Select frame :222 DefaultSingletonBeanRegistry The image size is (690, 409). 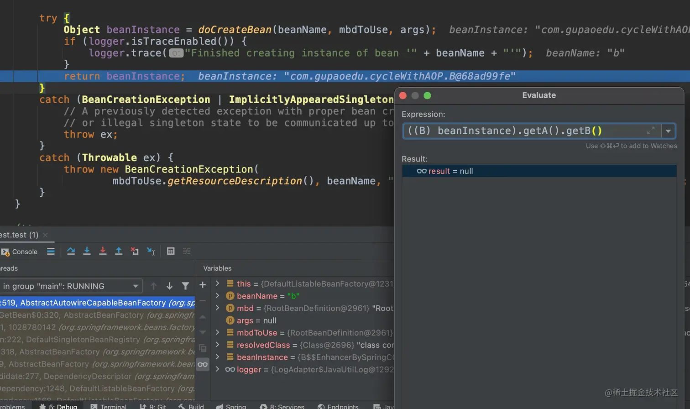(x=97, y=340)
